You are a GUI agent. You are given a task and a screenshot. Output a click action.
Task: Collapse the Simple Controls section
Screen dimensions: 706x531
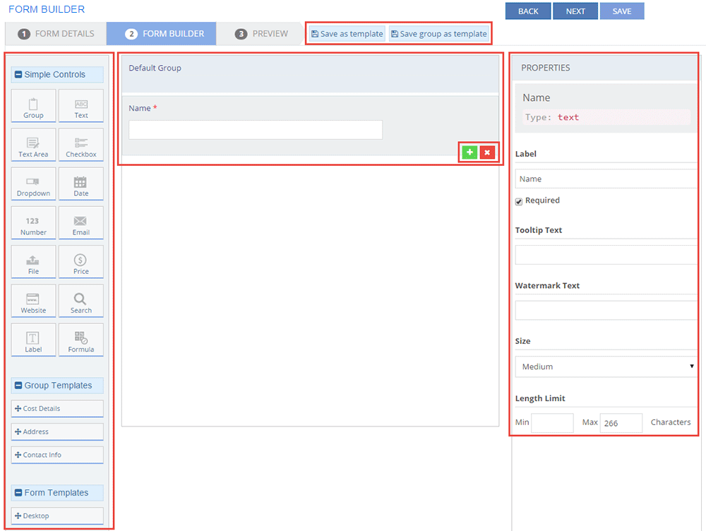pyautogui.click(x=18, y=75)
